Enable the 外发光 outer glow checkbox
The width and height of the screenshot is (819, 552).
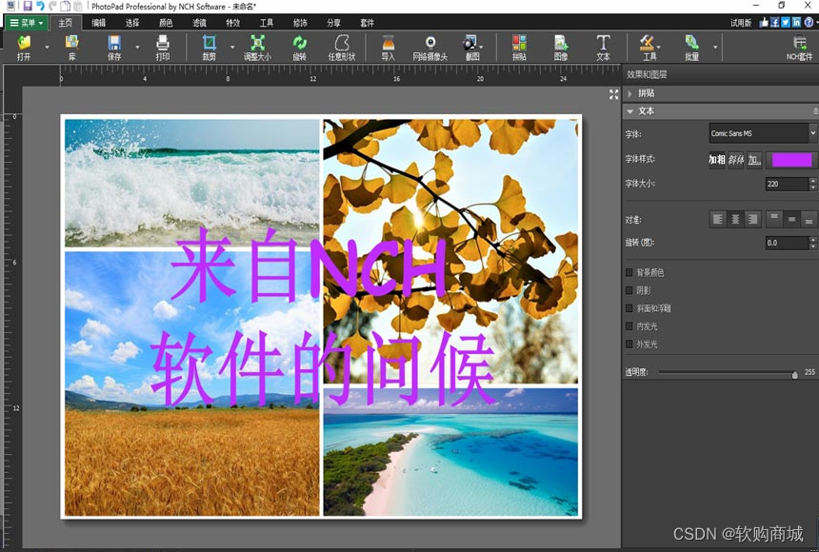point(629,345)
